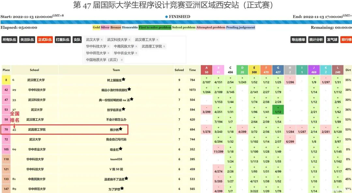
Task: Switch to the 正式队伍 filter
Action: (x=45, y=40)
